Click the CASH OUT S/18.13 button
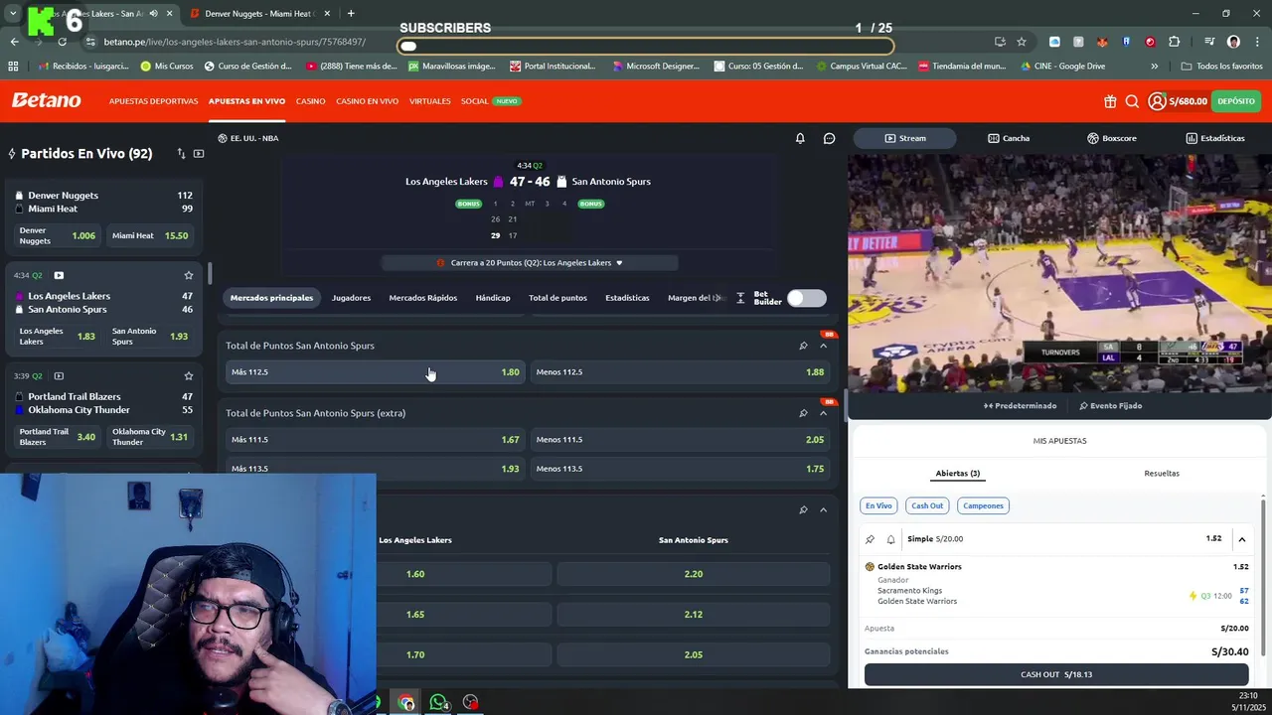Screen dimensions: 1272x715 [x=1056, y=674]
